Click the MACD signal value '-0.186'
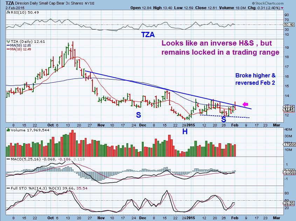Image resolution: width=296 pixels, height=221 pixels. click(65, 159)
